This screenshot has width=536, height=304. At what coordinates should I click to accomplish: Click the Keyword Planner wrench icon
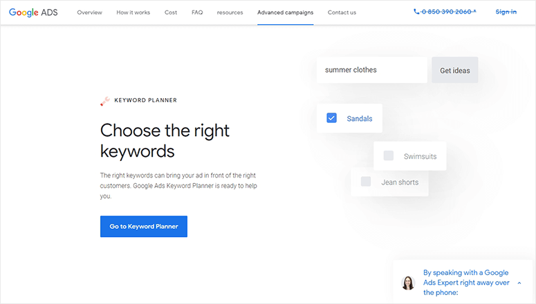tap(105, 101)
